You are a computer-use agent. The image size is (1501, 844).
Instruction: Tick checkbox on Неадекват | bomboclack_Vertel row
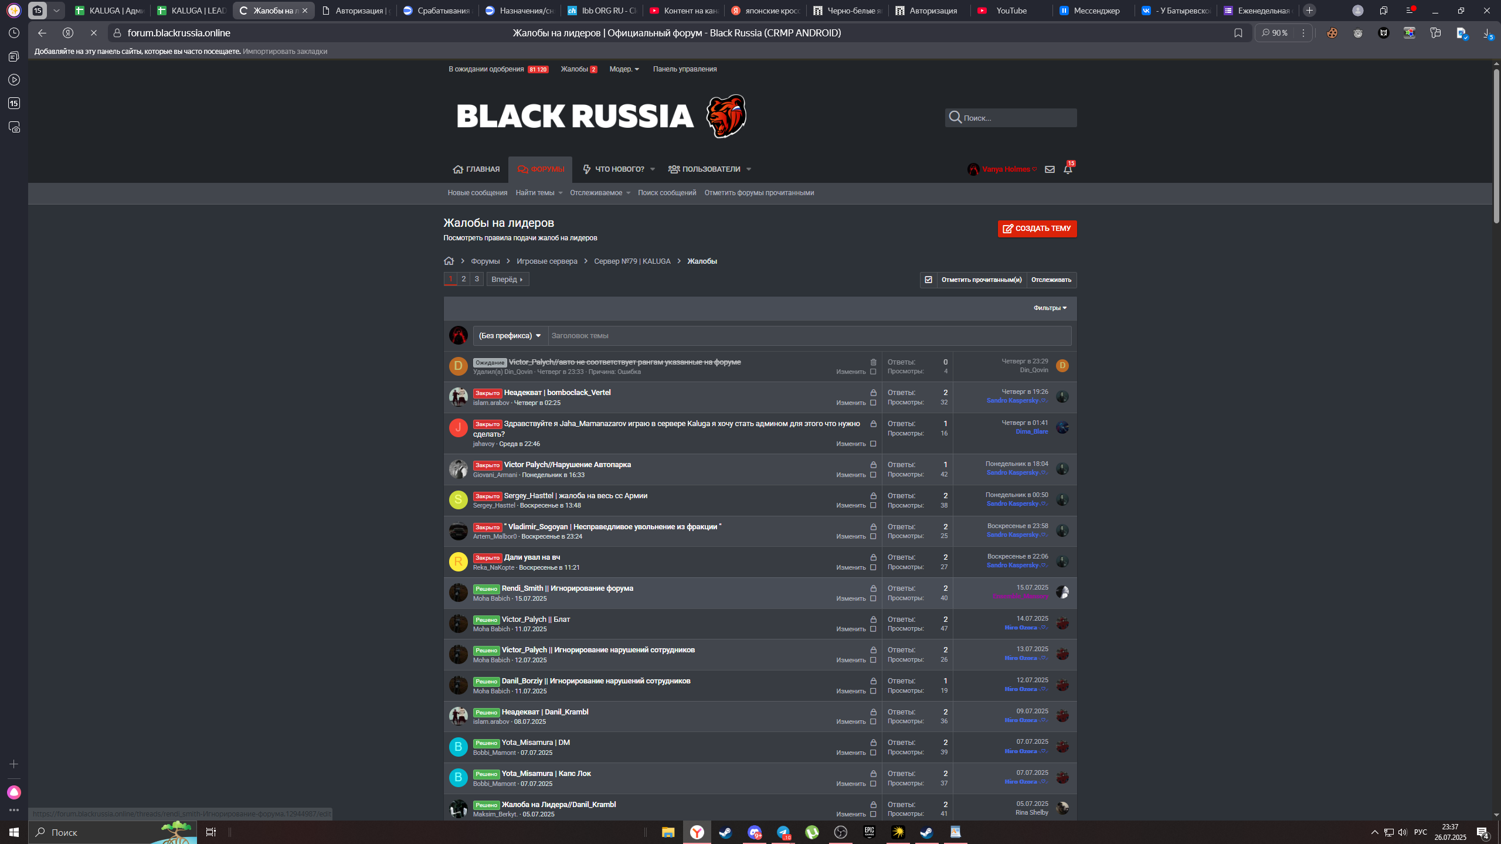(873, 403)
